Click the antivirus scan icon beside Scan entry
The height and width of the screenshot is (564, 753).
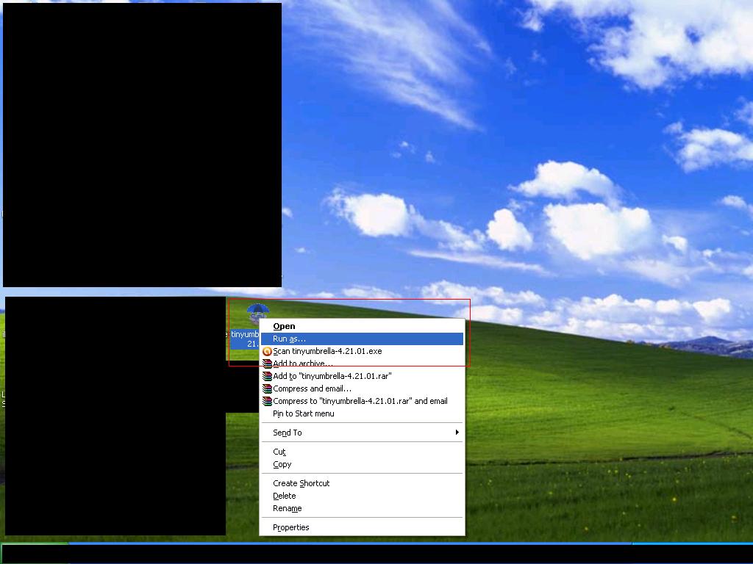pos(267,351)
